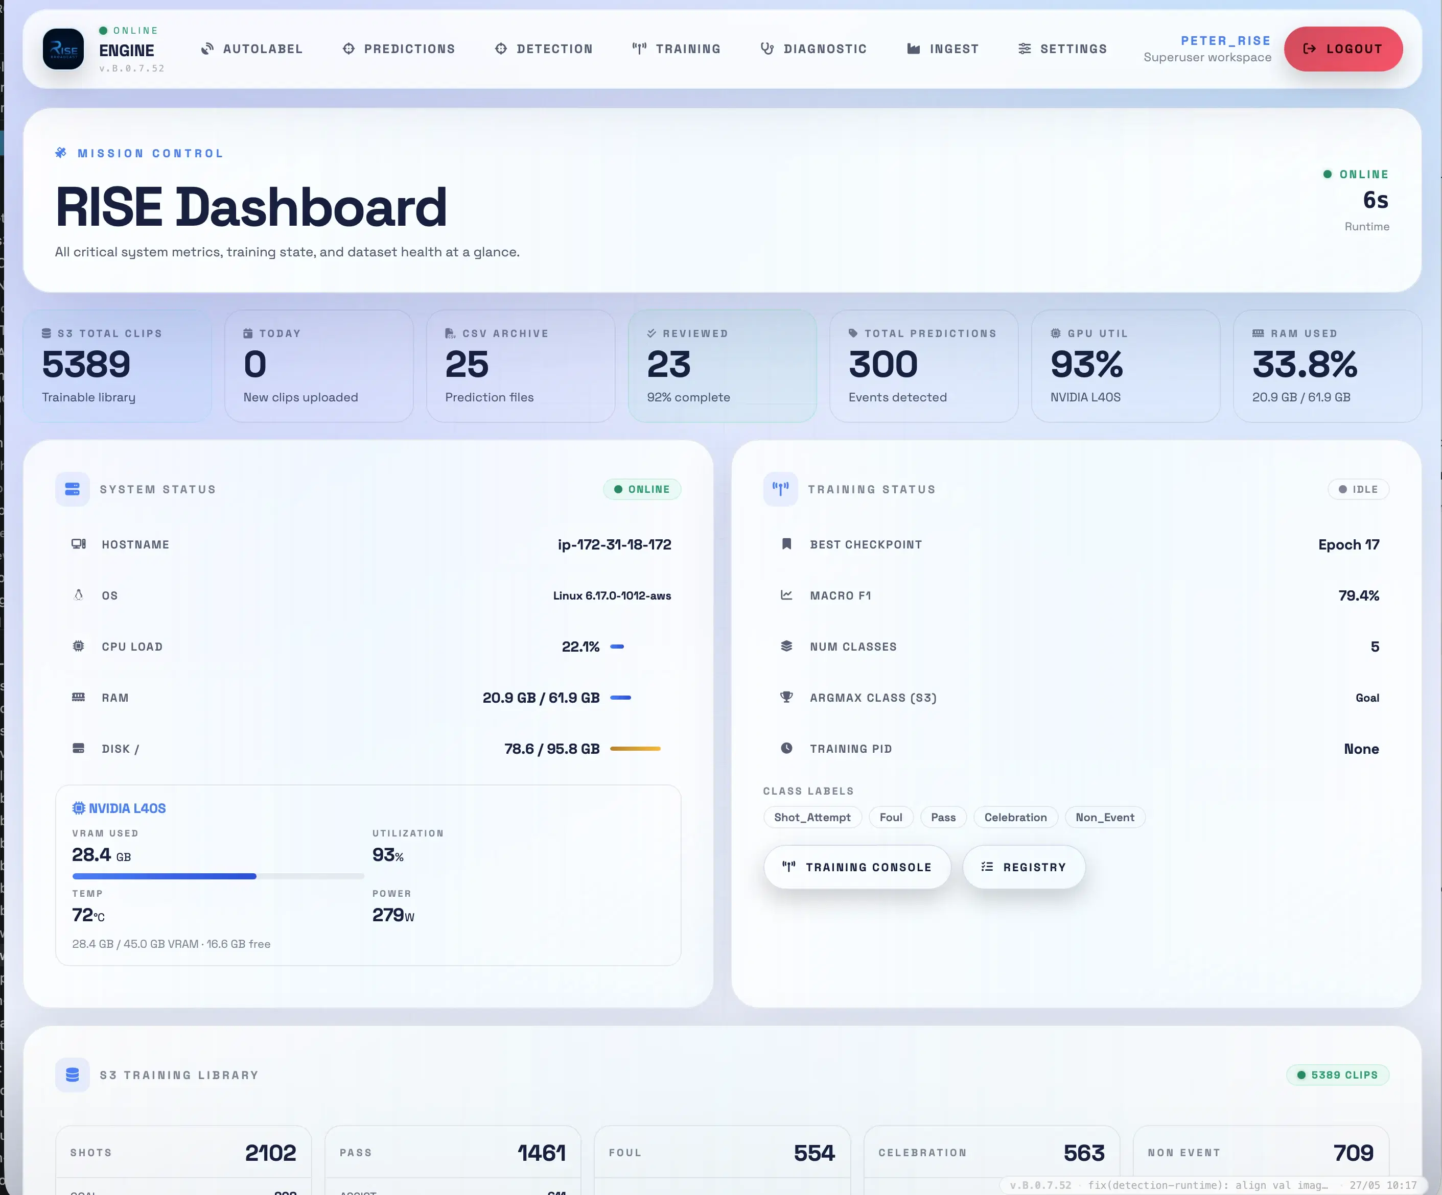Click the Num Classes layers icon

coord(787,646)
